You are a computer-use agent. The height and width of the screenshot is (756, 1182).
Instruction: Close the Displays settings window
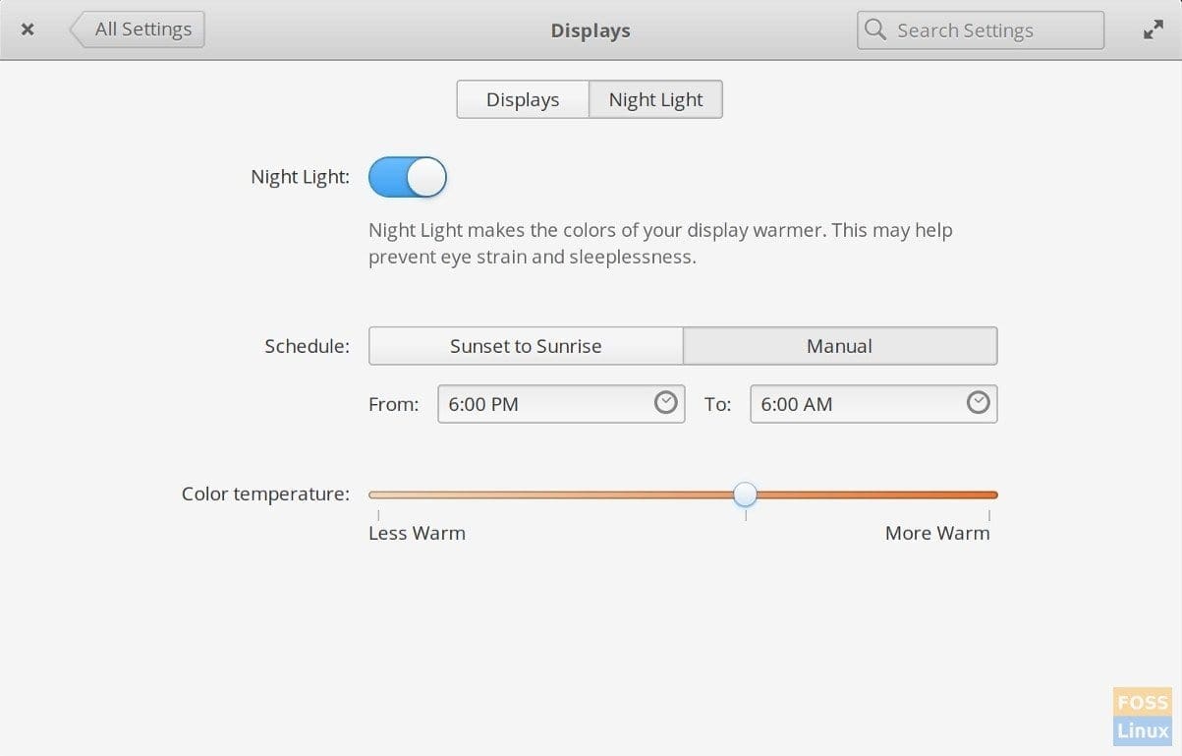point(28,29)
